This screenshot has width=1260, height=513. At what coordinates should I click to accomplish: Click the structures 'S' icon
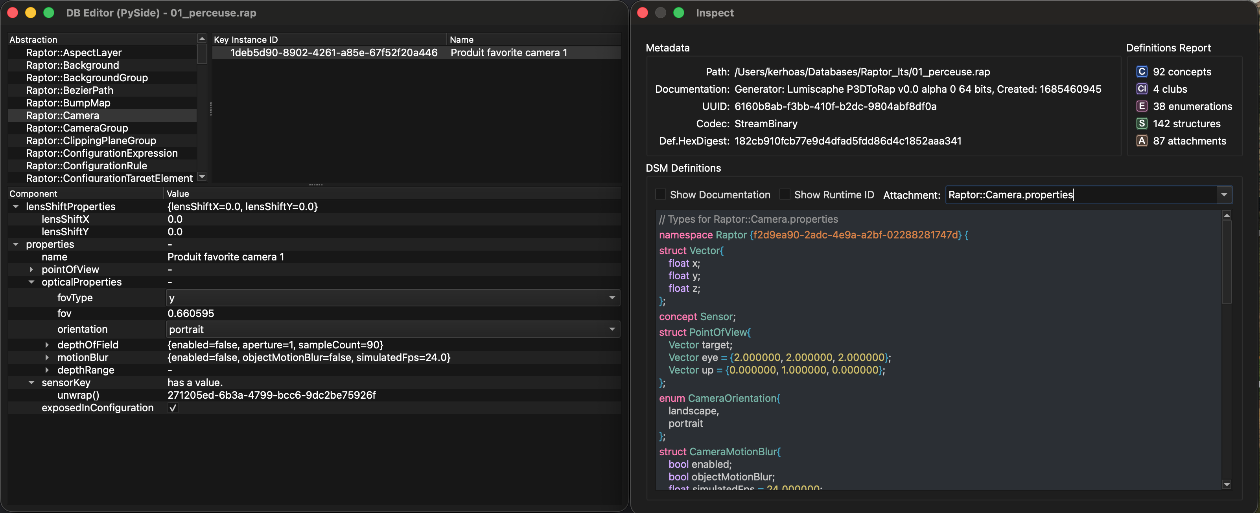(1141, 124)
